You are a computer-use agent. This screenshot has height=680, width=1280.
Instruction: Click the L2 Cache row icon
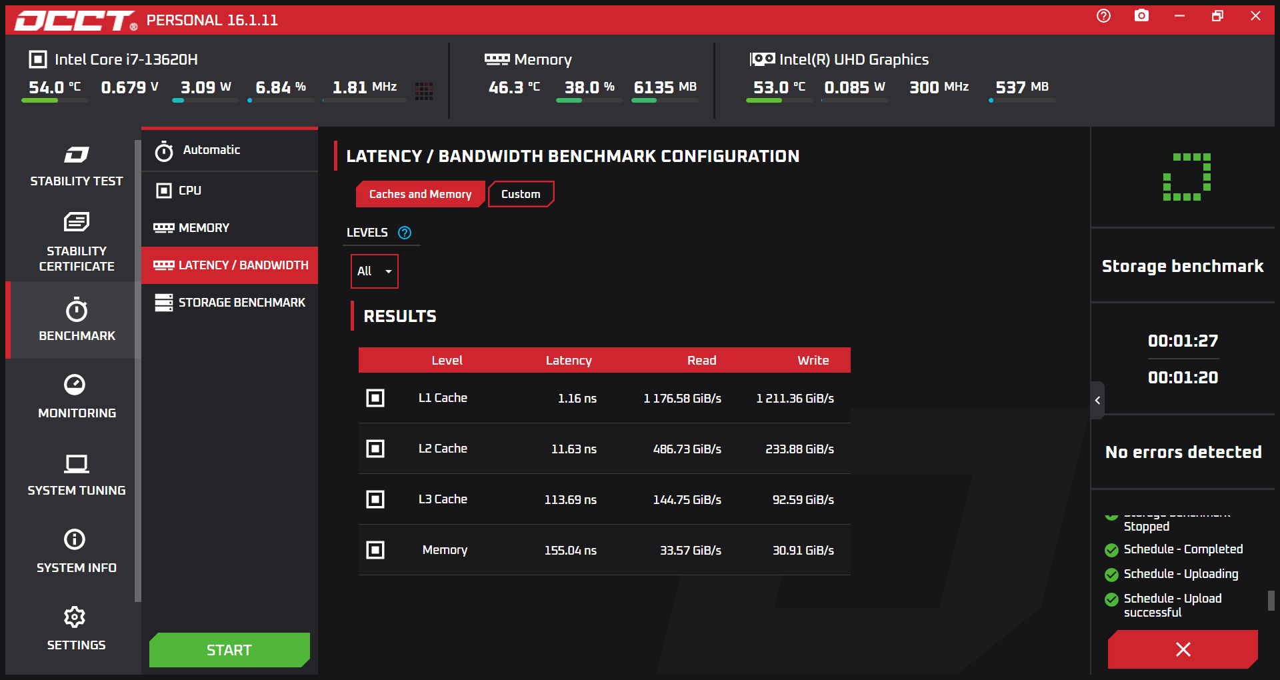tap(375, 449)
